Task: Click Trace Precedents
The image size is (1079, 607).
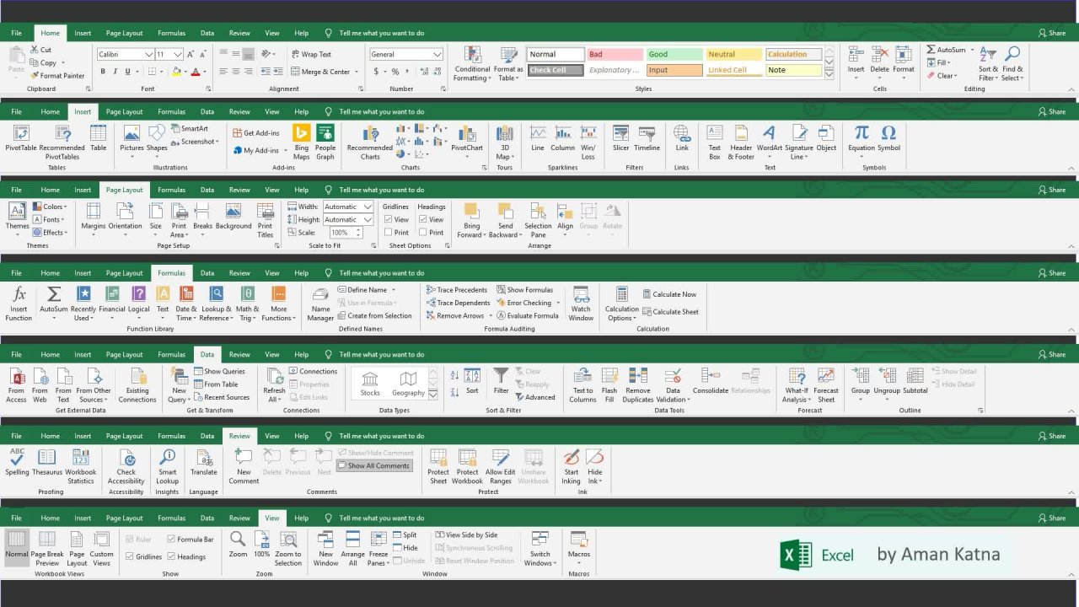Action: point(457,290)
